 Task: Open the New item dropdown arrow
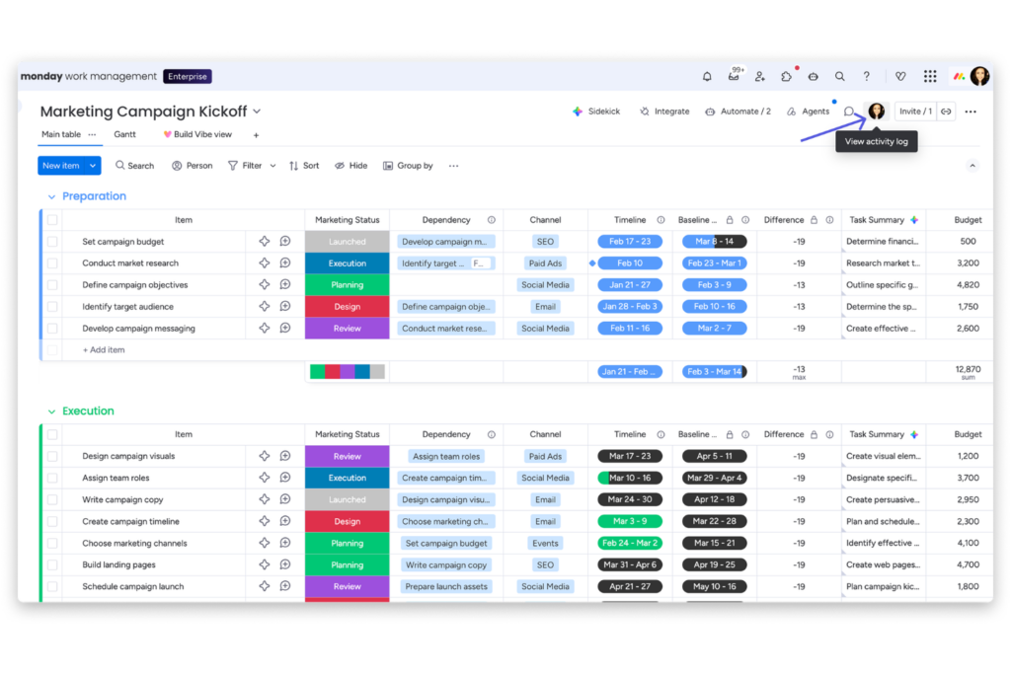(x=93, y=166)
